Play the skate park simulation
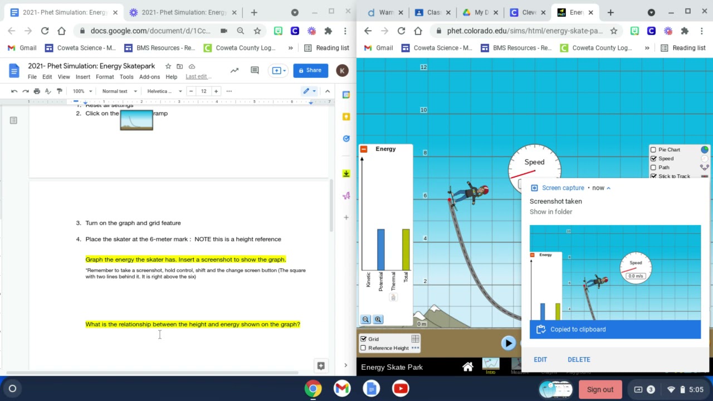The height and width of the screenshot is (401, 713). [508, 343]
